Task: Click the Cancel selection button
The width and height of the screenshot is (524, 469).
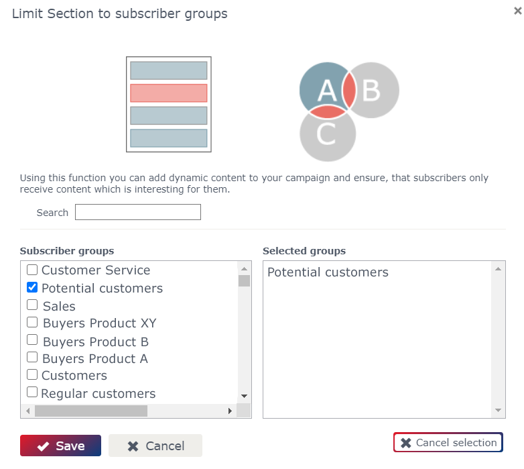Action: (448, 442)
